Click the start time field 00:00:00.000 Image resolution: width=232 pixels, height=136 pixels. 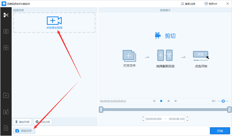154,119
